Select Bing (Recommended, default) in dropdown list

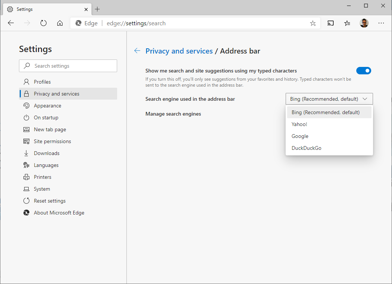pos(329,112)
